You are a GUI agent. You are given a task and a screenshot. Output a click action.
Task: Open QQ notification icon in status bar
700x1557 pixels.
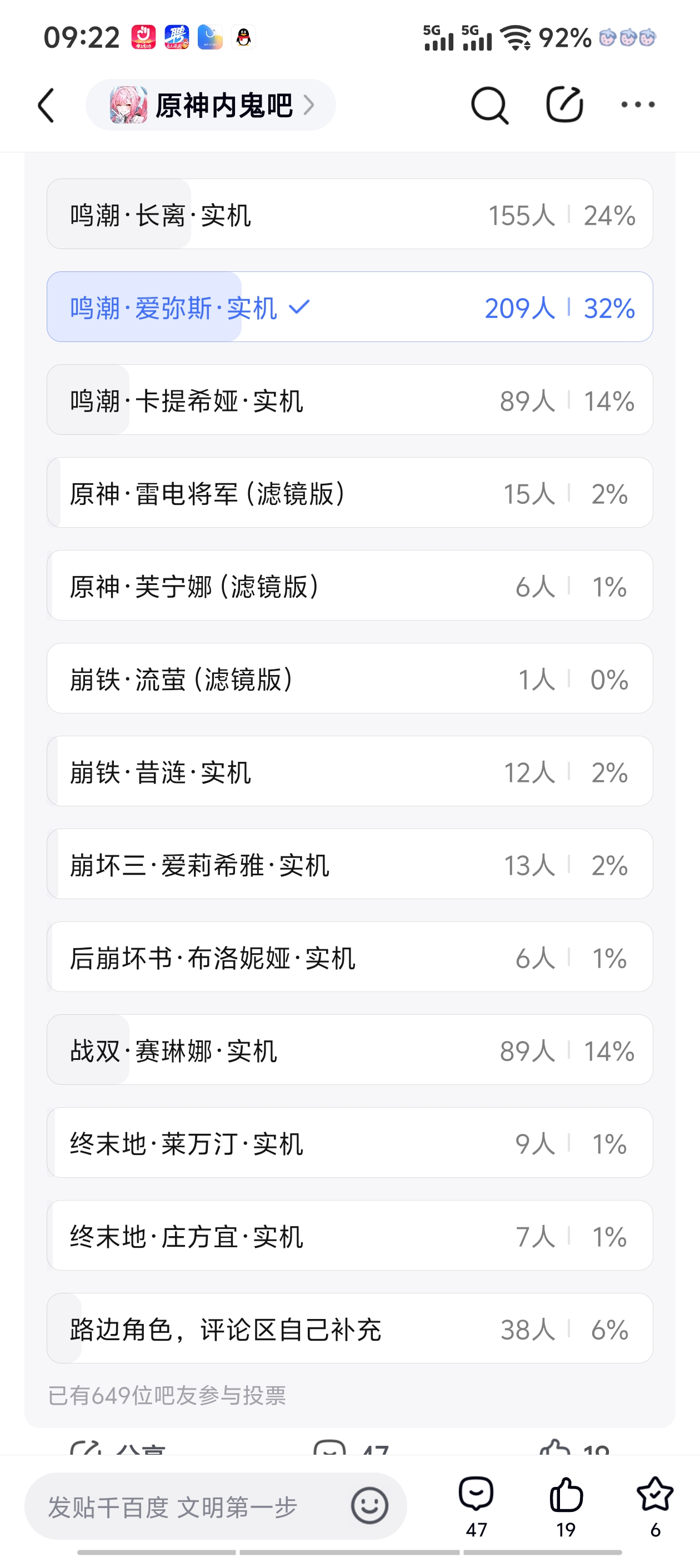coord(243,37)
